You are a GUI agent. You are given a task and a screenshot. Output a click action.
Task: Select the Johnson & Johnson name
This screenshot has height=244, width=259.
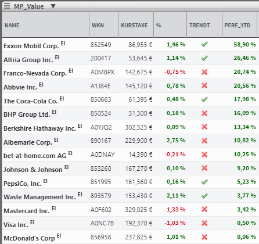tap(33, 170)
